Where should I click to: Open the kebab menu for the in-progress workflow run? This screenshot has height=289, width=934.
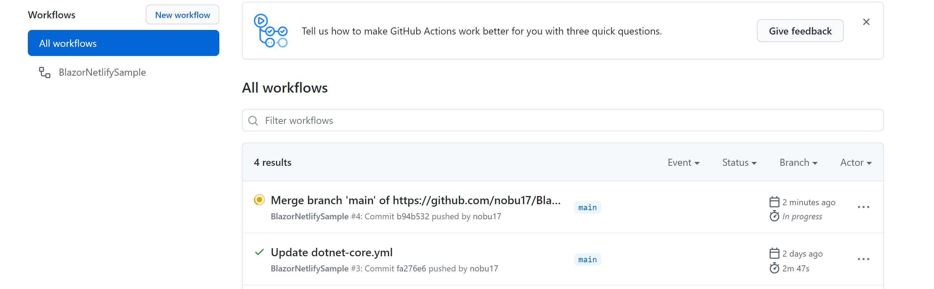pos(864,207)
